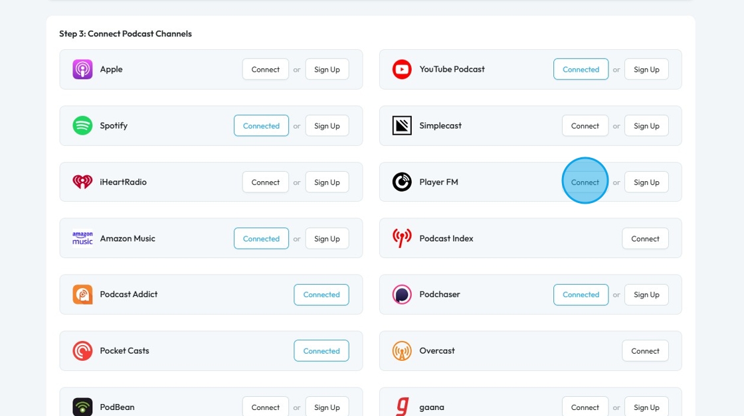Click the Pocket Casts icon
The image size is (744, 416).
82,350
